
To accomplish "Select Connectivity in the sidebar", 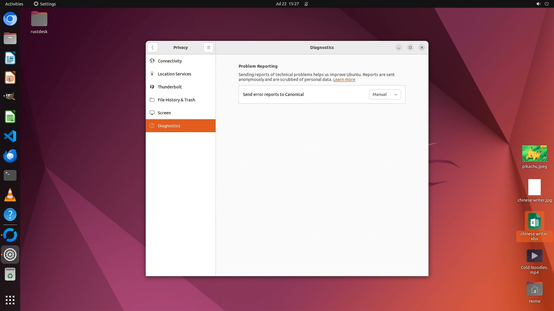I will coord(170,61).
